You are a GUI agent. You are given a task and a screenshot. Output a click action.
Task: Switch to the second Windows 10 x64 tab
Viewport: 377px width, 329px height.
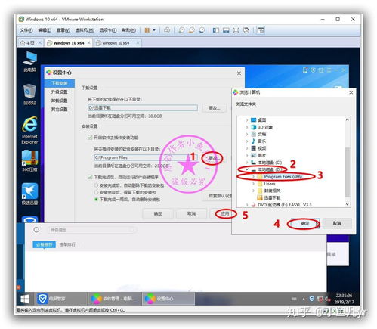(x=116, y=43)
